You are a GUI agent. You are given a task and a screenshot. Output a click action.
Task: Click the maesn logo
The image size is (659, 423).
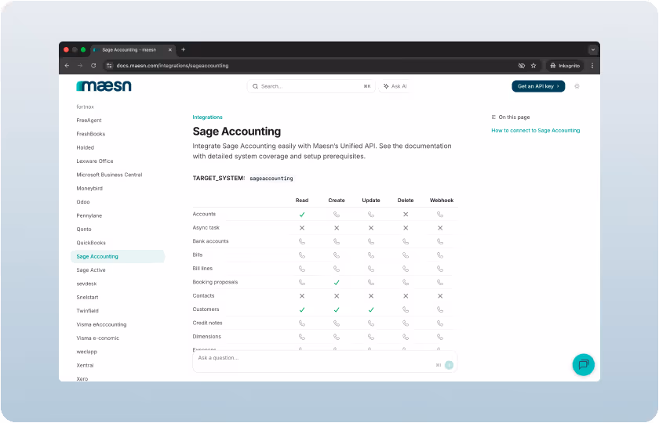(104, 85)
